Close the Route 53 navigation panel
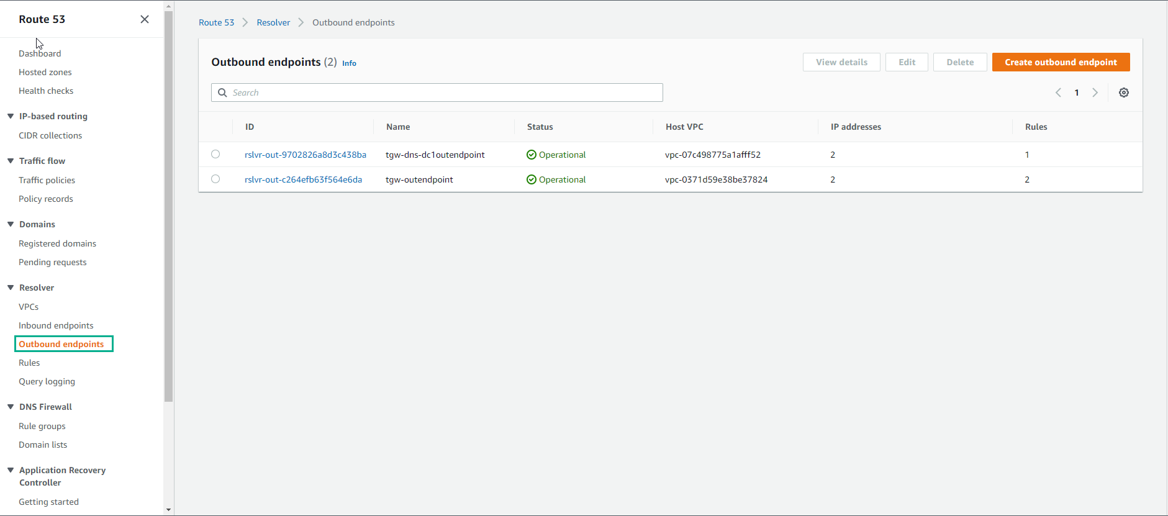The width and height of the screenshot is (1168, 516). click(x=145, y=19)
